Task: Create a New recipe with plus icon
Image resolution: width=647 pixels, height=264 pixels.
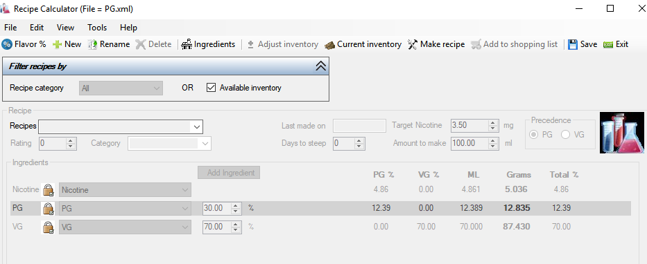Action: (x=67, y=44)
